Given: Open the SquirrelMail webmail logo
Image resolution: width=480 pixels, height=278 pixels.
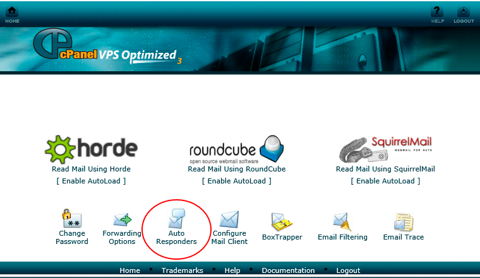Looking at the screenshot, I should 385,149.
